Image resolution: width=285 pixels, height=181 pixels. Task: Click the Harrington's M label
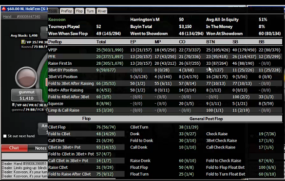145,19
